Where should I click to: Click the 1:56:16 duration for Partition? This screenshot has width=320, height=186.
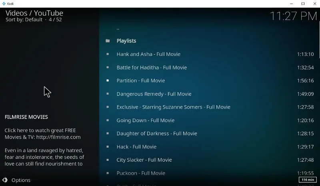(x=305, y=81)
